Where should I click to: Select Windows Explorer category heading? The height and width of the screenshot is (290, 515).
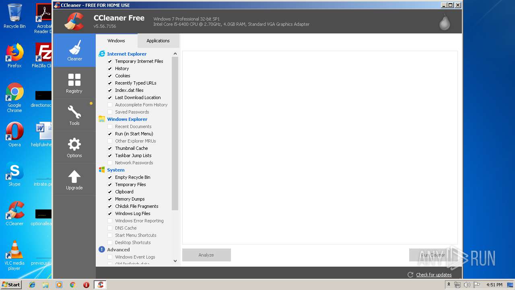[127, 119]
